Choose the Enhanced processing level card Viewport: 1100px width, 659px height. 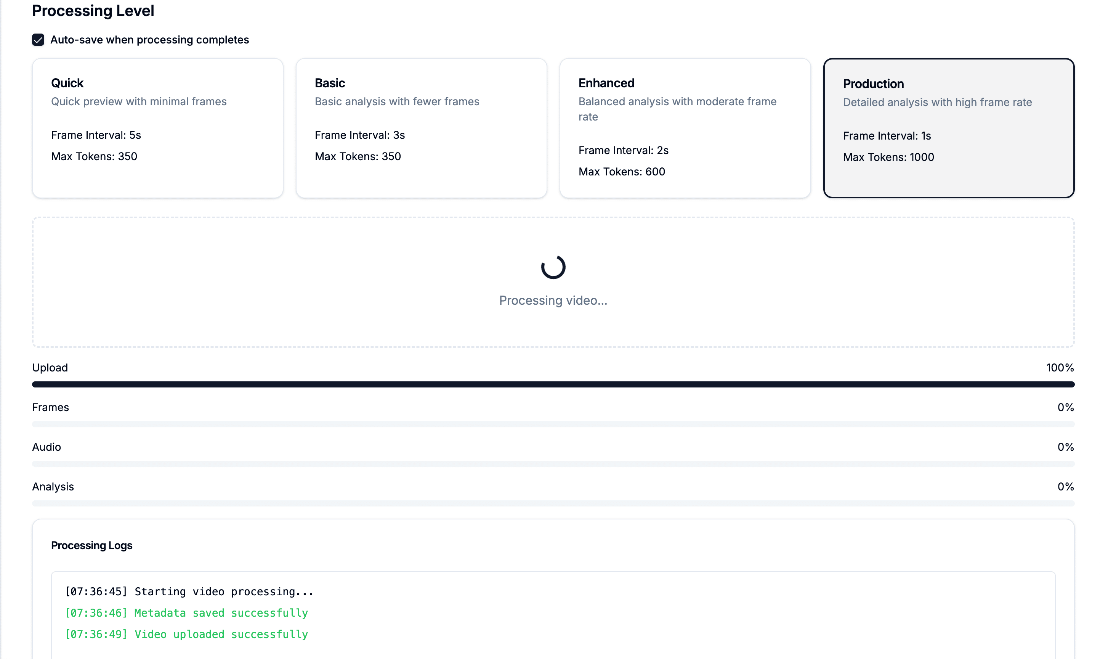click(x=685, y=128)
